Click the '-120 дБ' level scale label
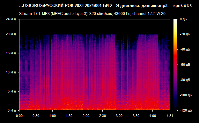Screen dimensions: 199x123 [186, 110]
